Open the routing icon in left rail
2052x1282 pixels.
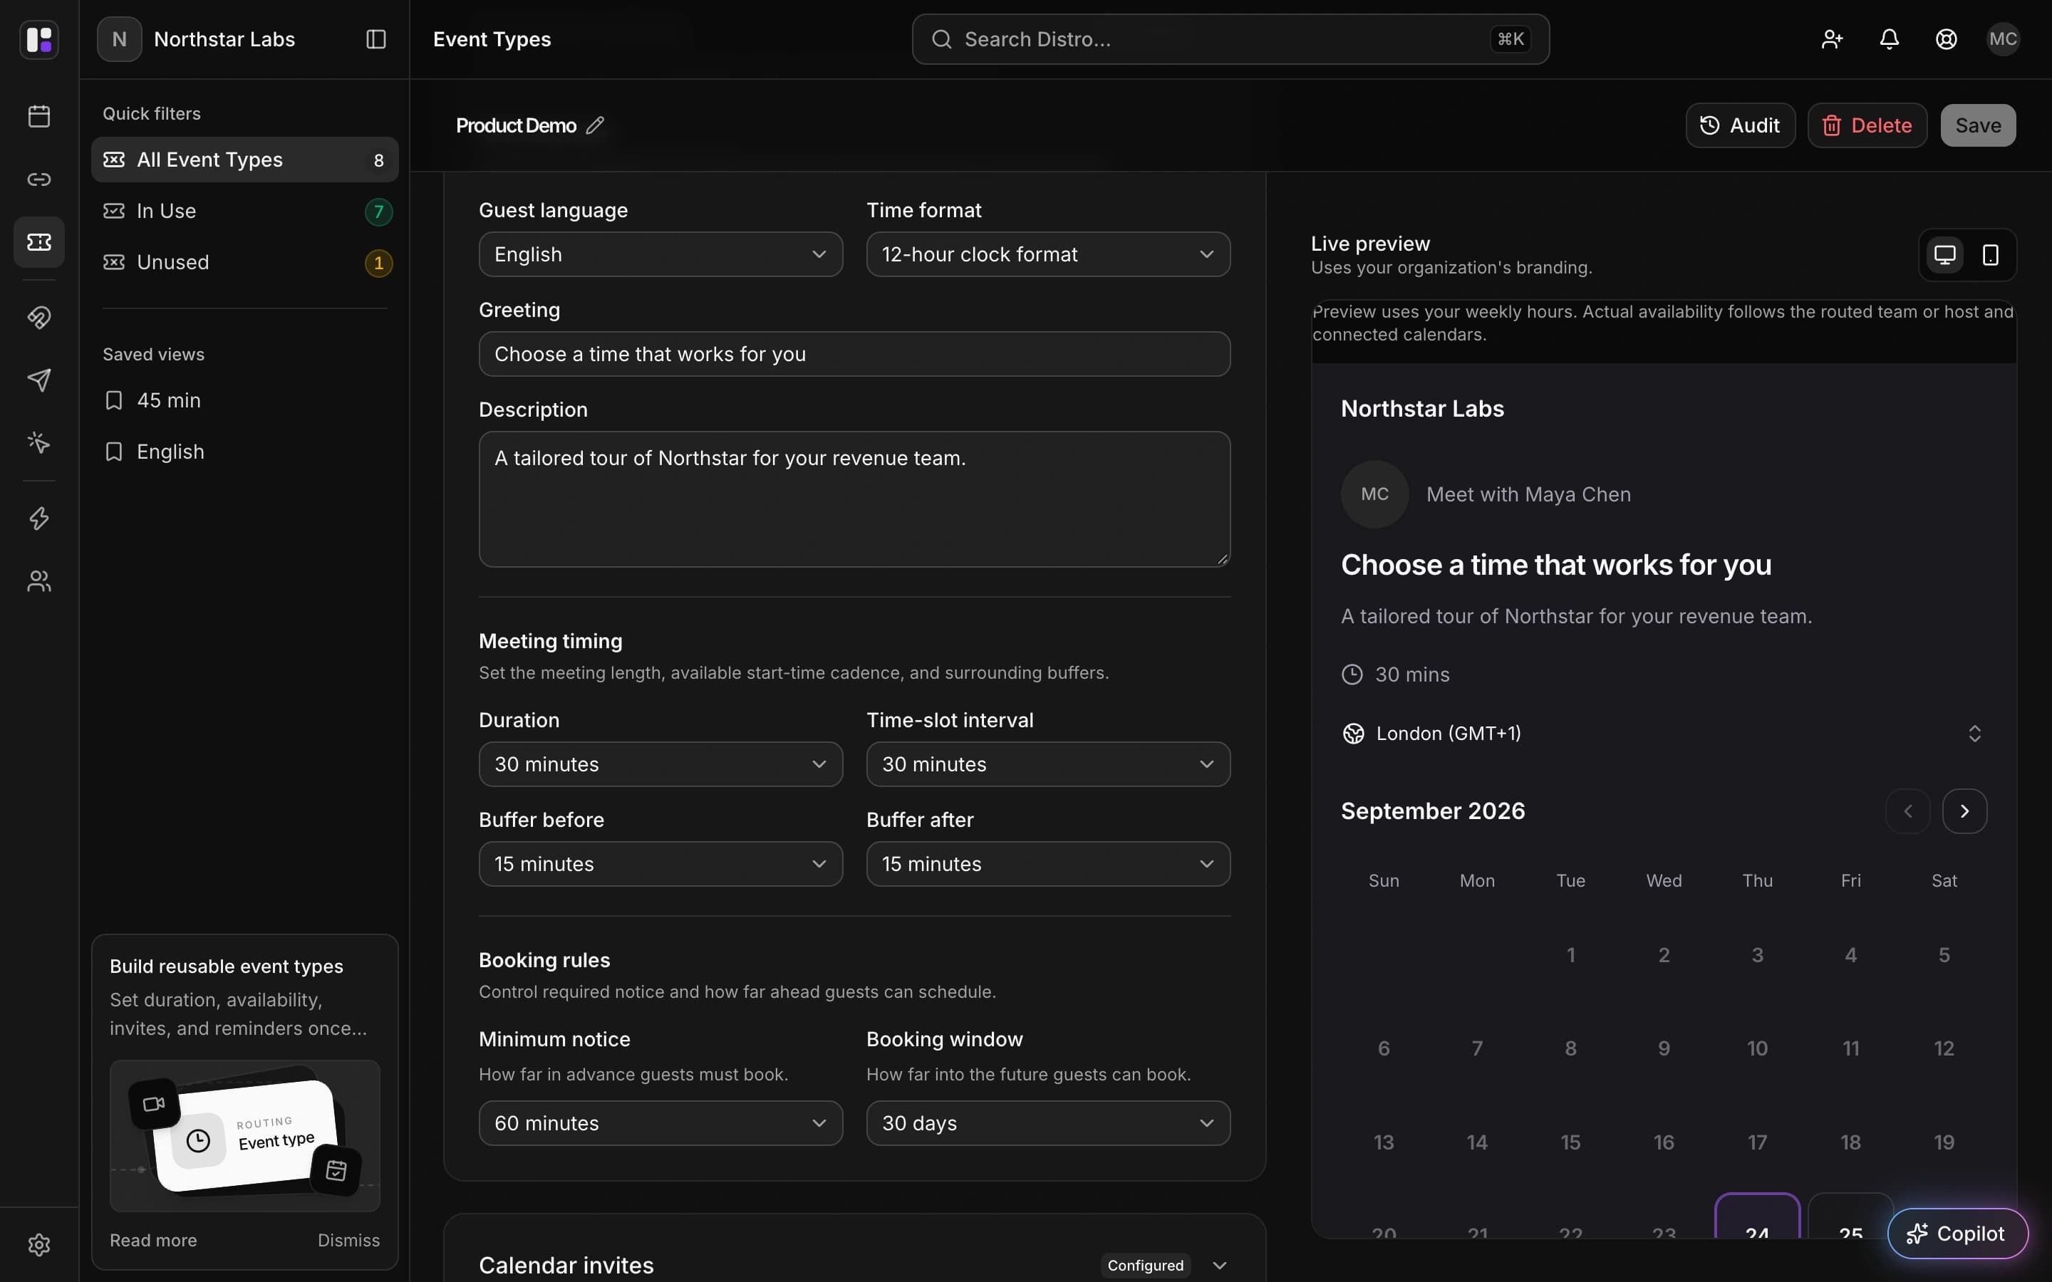[39, 317]
